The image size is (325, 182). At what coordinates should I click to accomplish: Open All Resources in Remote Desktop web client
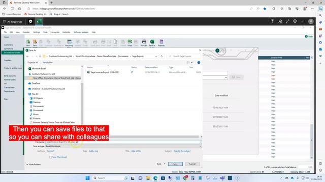(x=12, y=21)
